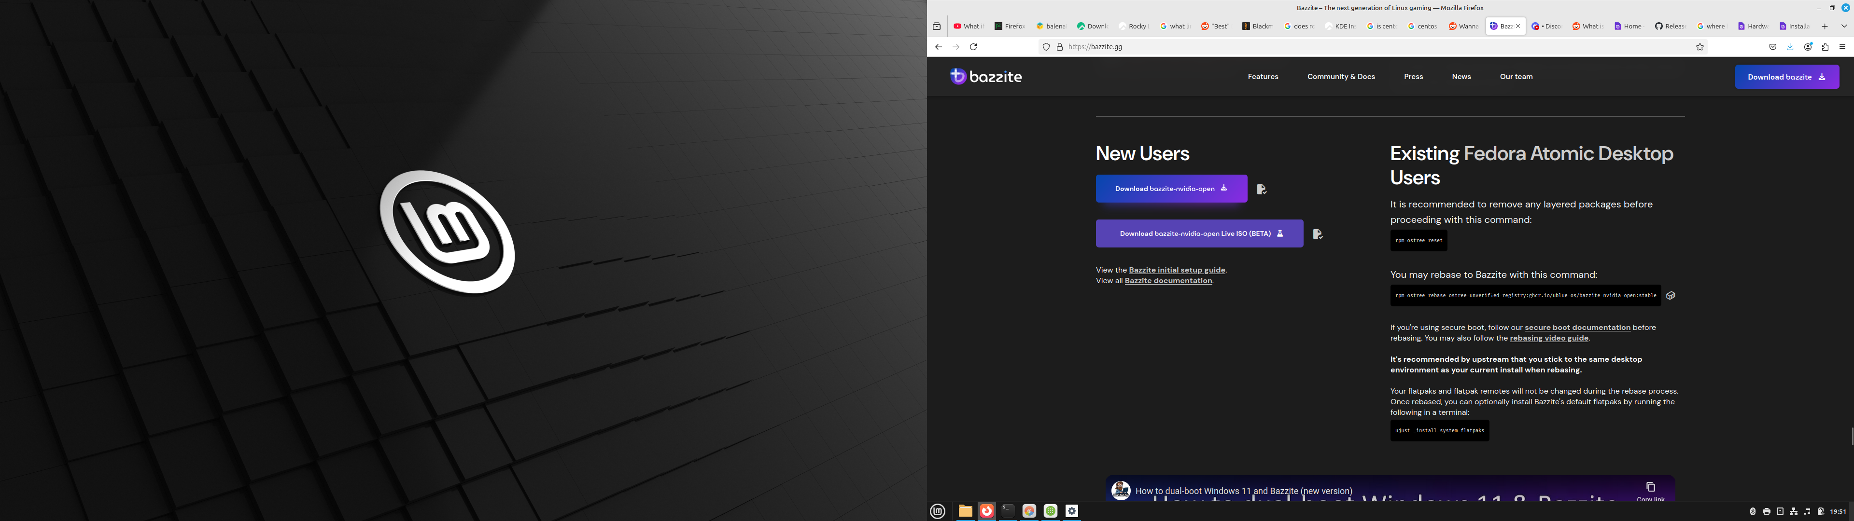Click Download bazzite-nvidia-open button
The image size is (1854, 521).
(x=1171, y=189)
